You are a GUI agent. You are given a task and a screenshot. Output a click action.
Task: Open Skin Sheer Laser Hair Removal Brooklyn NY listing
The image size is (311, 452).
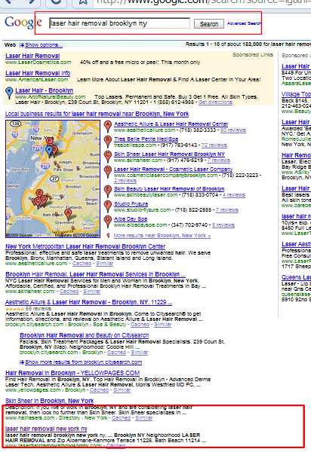[x=169, y=154]
